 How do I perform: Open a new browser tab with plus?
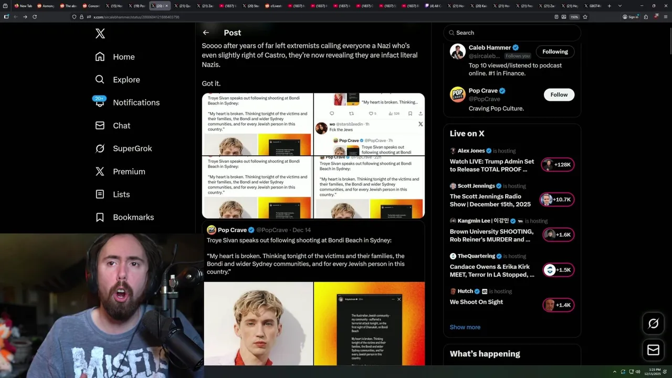(610, 6)
